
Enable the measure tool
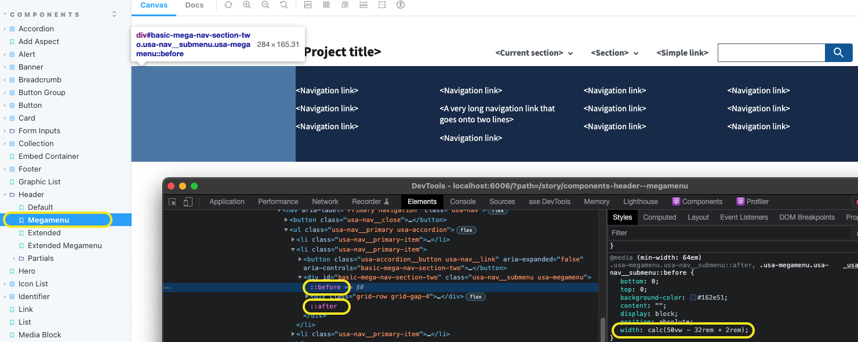363,5
